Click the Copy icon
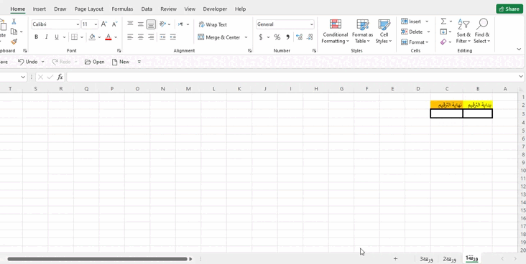The image size is (526, 264). (x=14, y=32)
